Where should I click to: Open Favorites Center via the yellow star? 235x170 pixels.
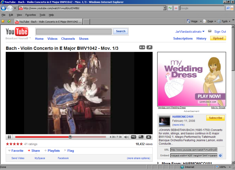pos(3,21)
